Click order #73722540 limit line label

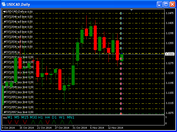[x=18, y=37]
